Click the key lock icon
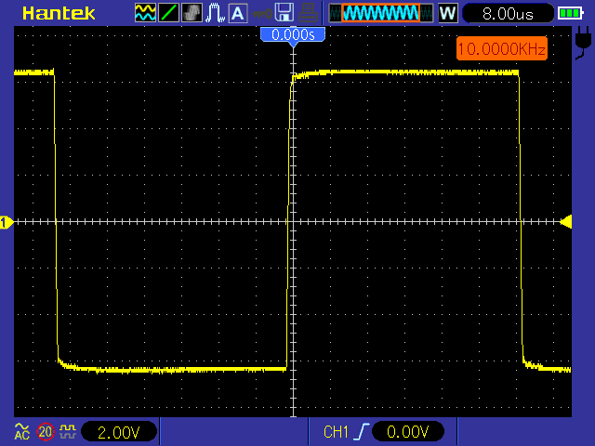 (261, 14)
